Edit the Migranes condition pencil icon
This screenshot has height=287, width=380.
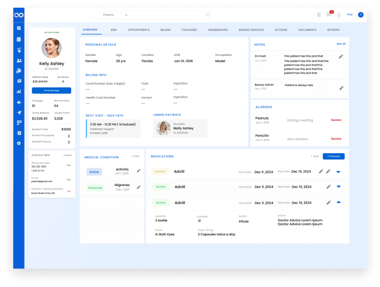138,187
